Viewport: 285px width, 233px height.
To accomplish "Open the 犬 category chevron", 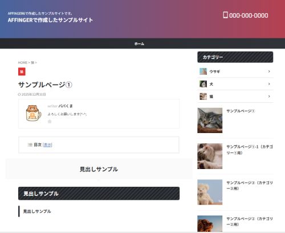I will (x=269, y=84).
